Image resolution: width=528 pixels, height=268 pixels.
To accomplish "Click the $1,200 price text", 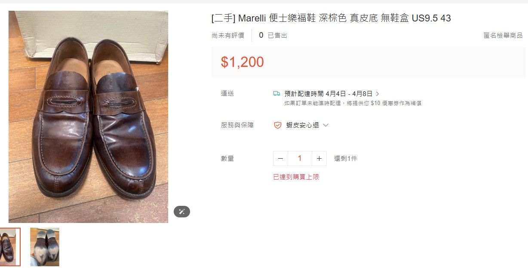I will tap(243, 62).
